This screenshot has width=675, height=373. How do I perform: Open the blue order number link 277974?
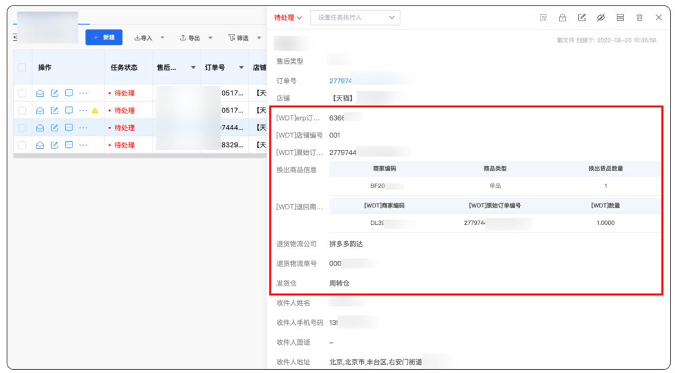tap(341, 81)
